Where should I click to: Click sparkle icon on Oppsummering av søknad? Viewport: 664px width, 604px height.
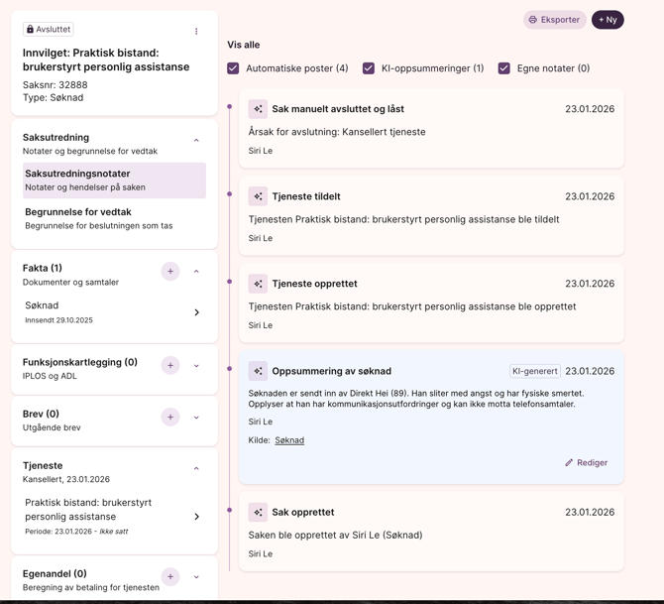click(258, 371)
